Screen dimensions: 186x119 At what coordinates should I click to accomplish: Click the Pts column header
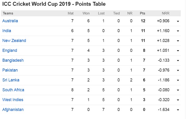point(143,13)
